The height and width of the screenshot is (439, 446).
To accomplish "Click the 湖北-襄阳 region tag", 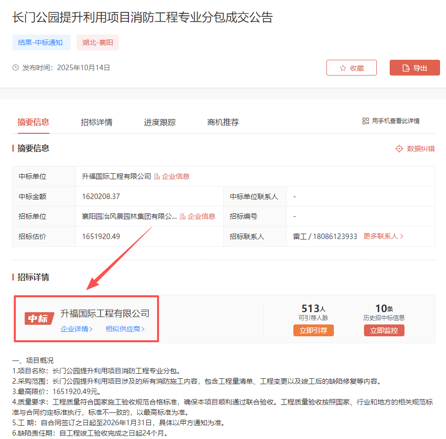I will pos(98,42).
